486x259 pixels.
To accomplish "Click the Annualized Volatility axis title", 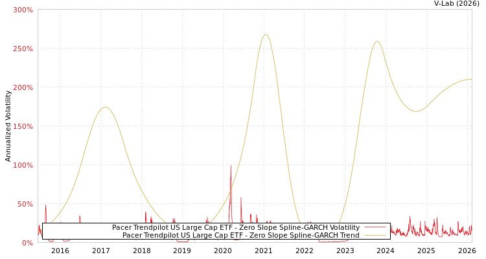I will click(8, 126).
